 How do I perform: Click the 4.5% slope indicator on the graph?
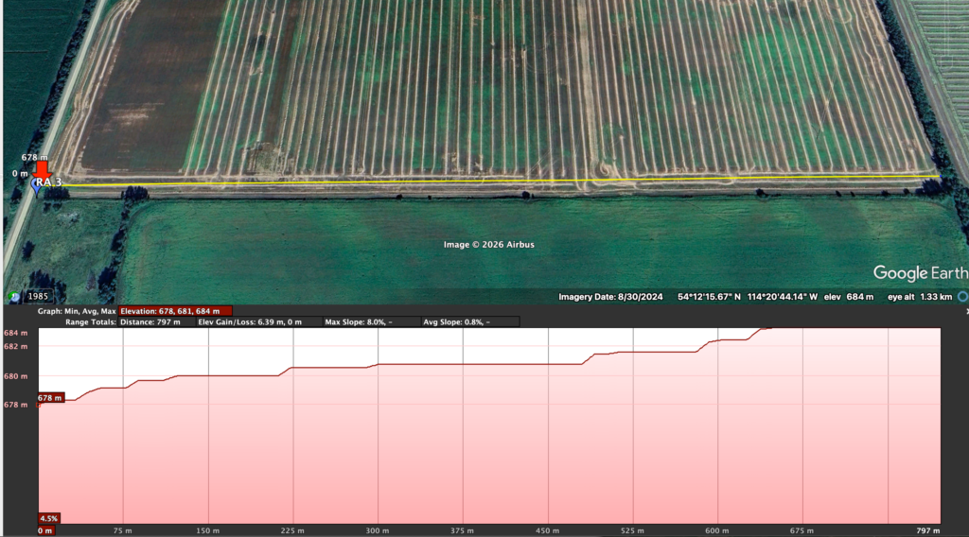click(x=49, y=518)
